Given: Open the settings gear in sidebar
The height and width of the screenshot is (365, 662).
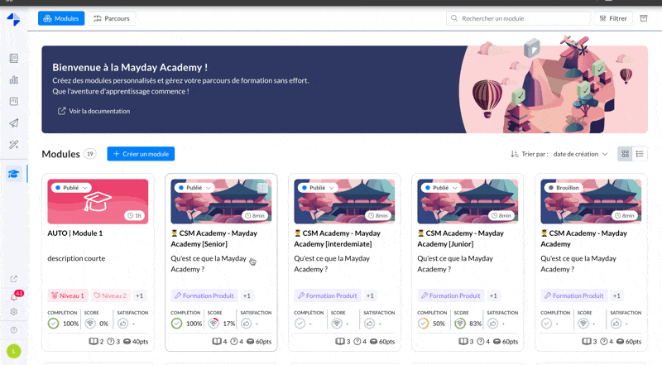Looking at the screenshot, I should click(13, 312).
